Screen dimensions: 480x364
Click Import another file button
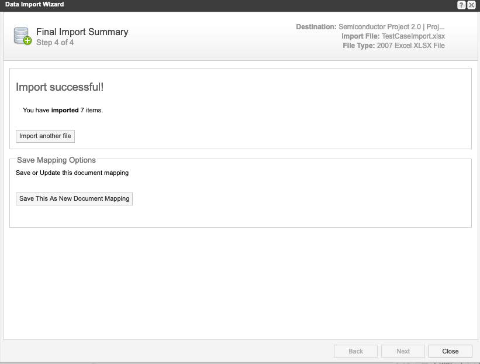[45, 136]
